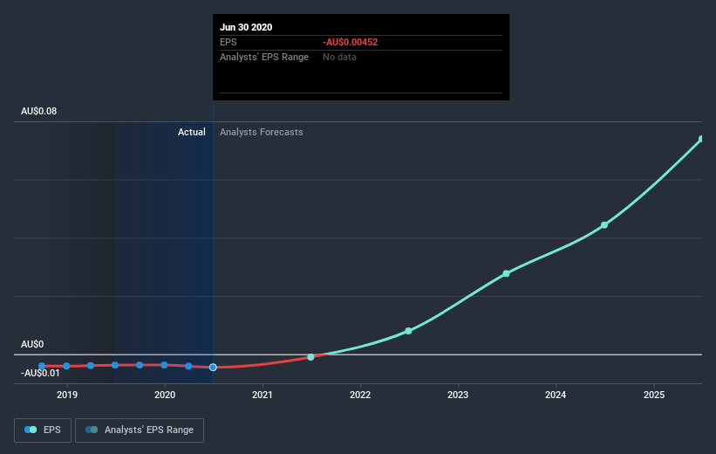Image resolution: width=716 pixels, height=454 pixels.
Task: Toggle the EPS legend series
Action: coord(43,430)
